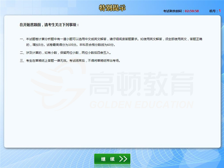Click the 二、 numeral marker of the second item
224x168 pixels.
coord(22,53)
